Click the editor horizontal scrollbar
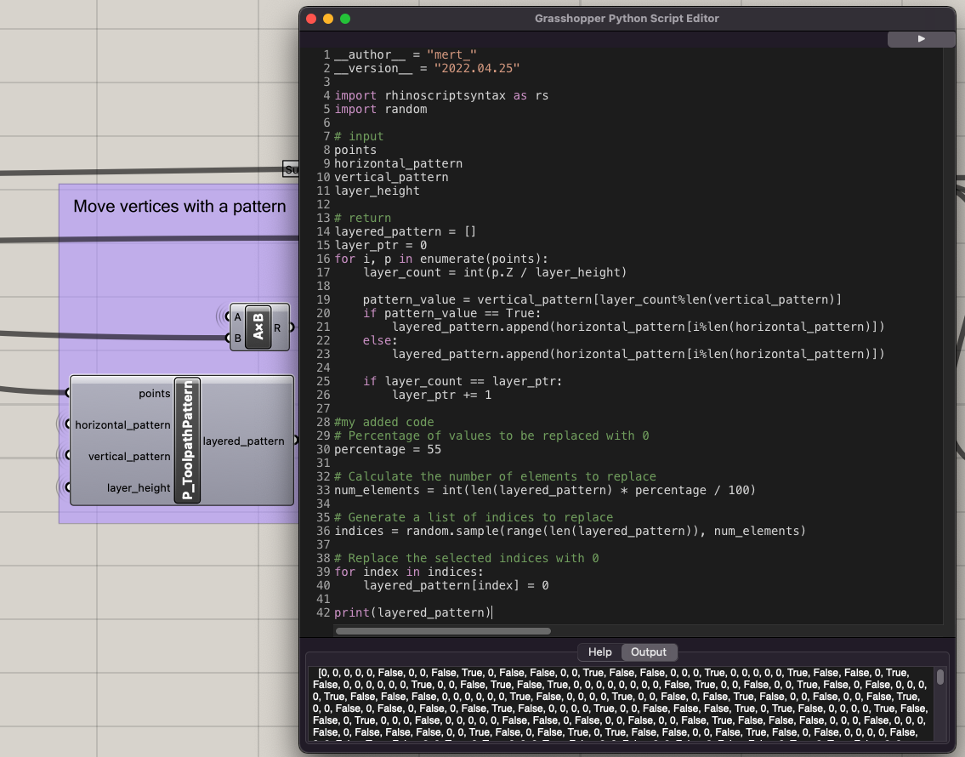 tap(442, 631)
